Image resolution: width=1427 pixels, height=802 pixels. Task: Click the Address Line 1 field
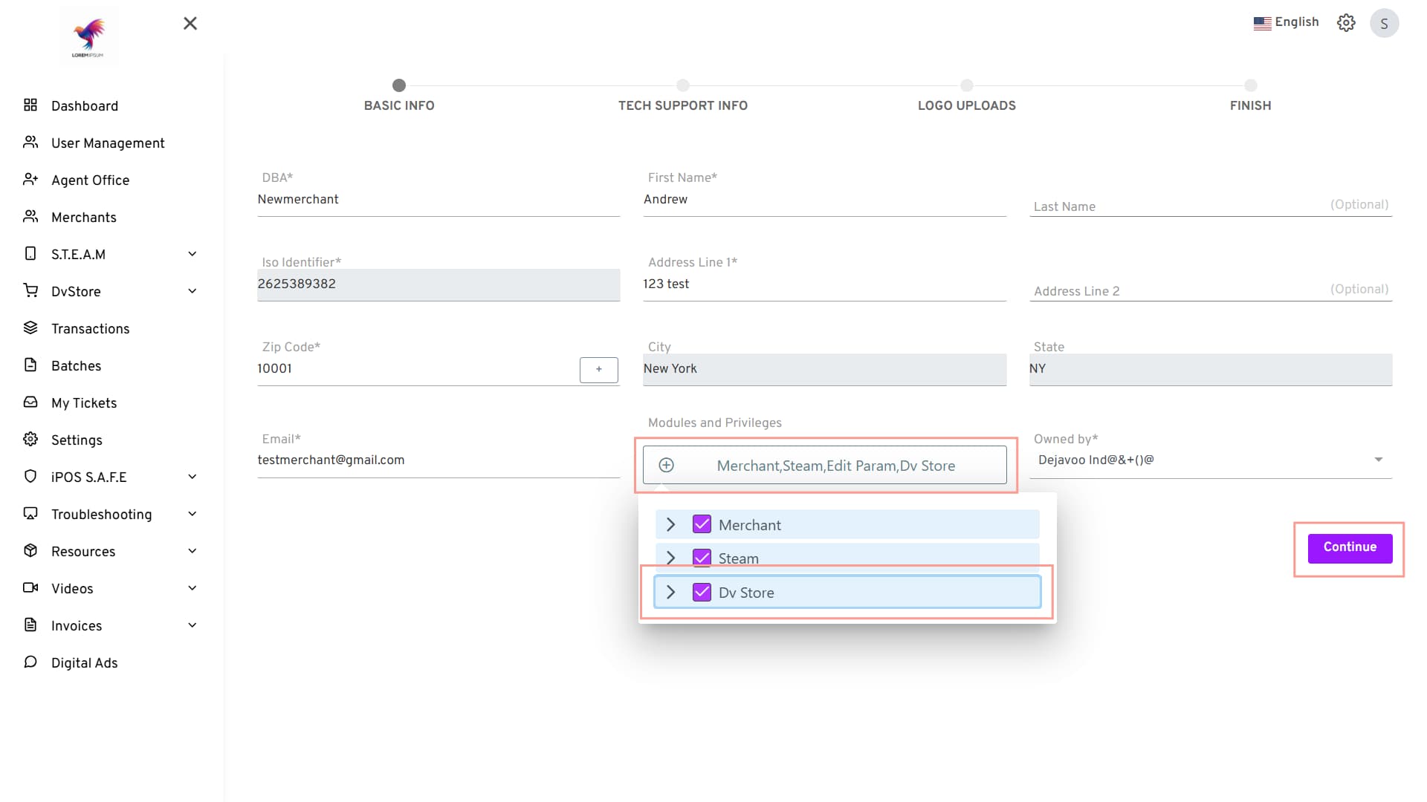coord(825,284)
